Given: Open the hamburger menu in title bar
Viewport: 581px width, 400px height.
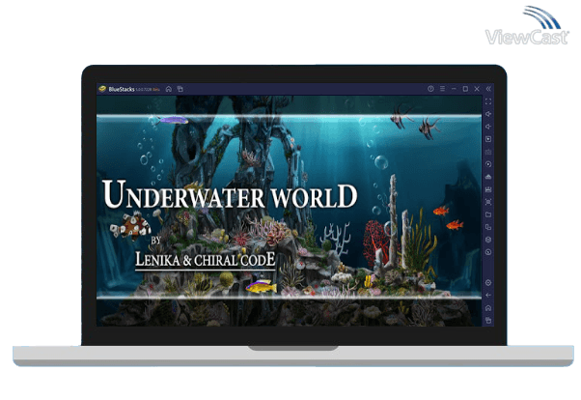Looking at the screenshot, I should [x=442, y=89].
